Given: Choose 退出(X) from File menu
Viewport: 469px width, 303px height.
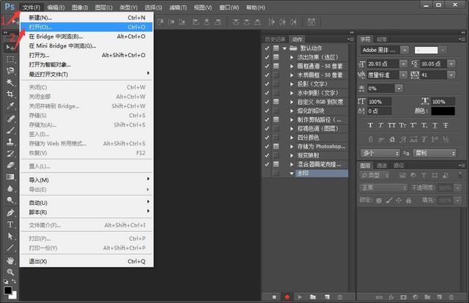Looking at the screenshot, I should point(86,261).
